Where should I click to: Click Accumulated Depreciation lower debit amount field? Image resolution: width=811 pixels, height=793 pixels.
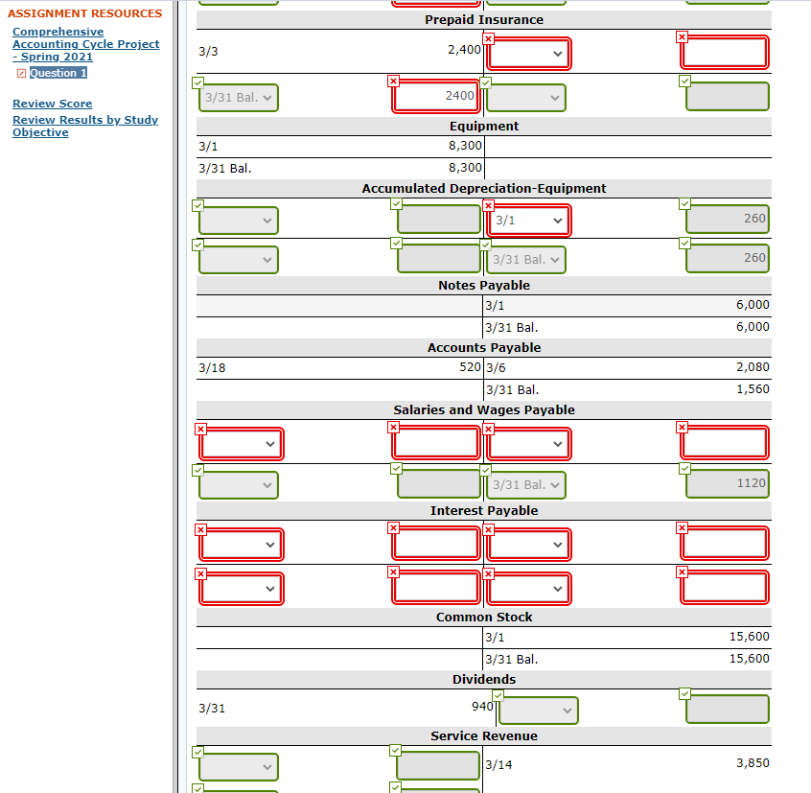[x=439, y=258]
